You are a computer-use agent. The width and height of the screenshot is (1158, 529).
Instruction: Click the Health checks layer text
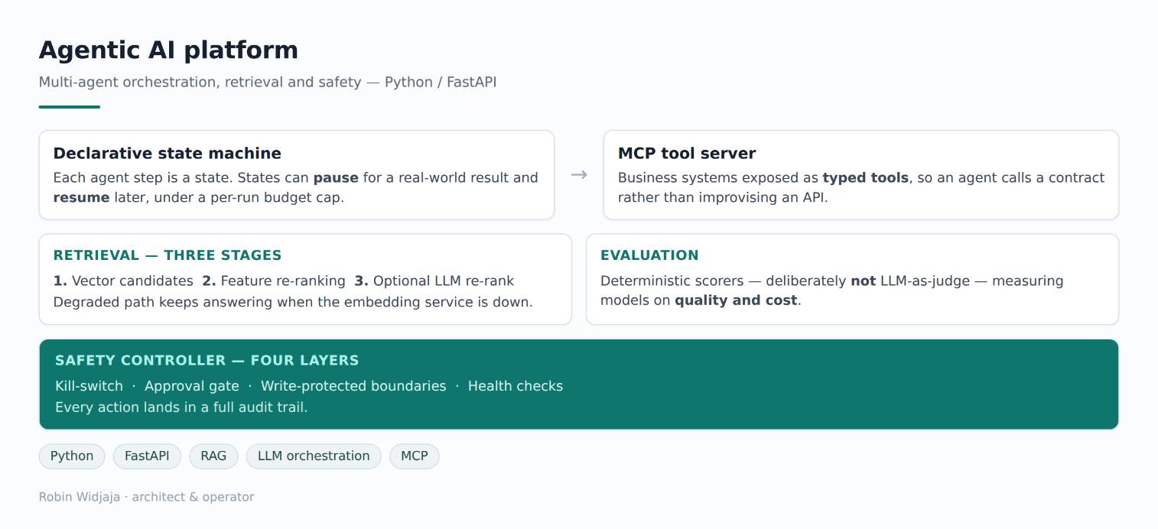point(516,386)
